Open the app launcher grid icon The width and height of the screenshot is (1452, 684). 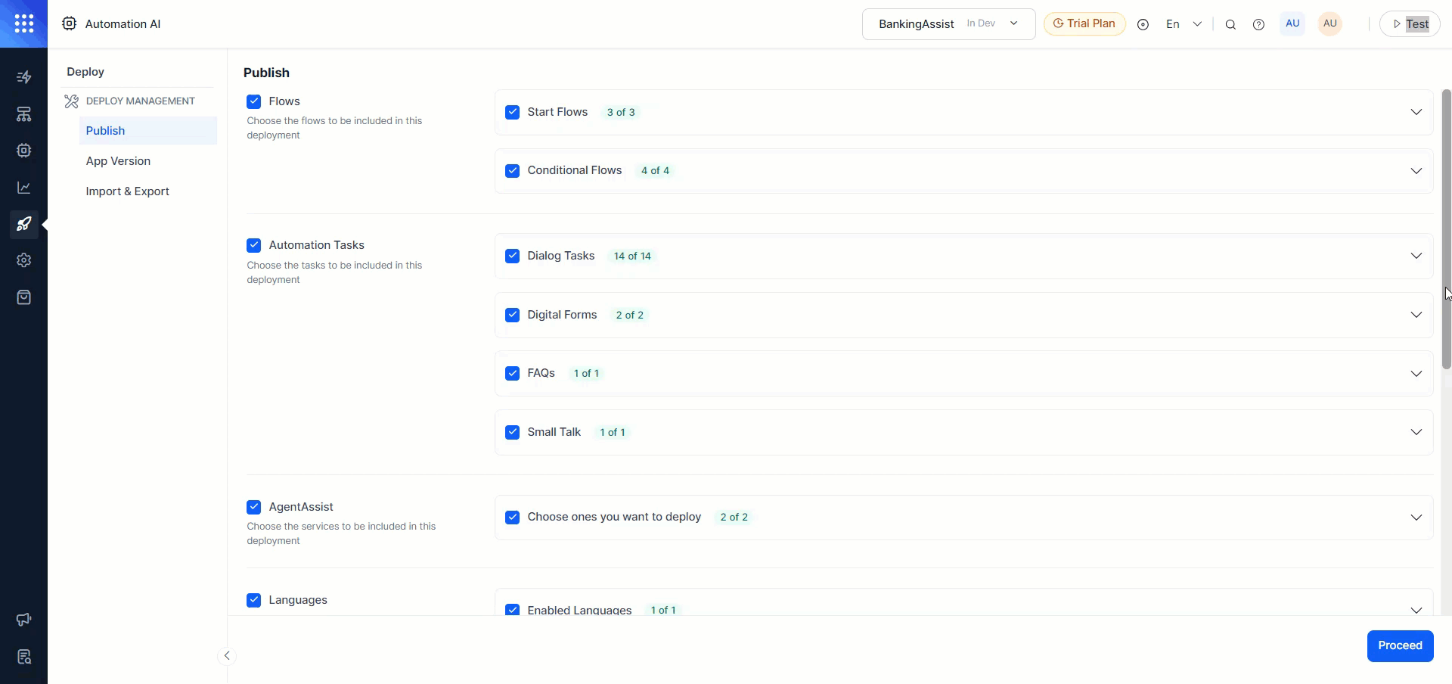click(x=23, y=23)
